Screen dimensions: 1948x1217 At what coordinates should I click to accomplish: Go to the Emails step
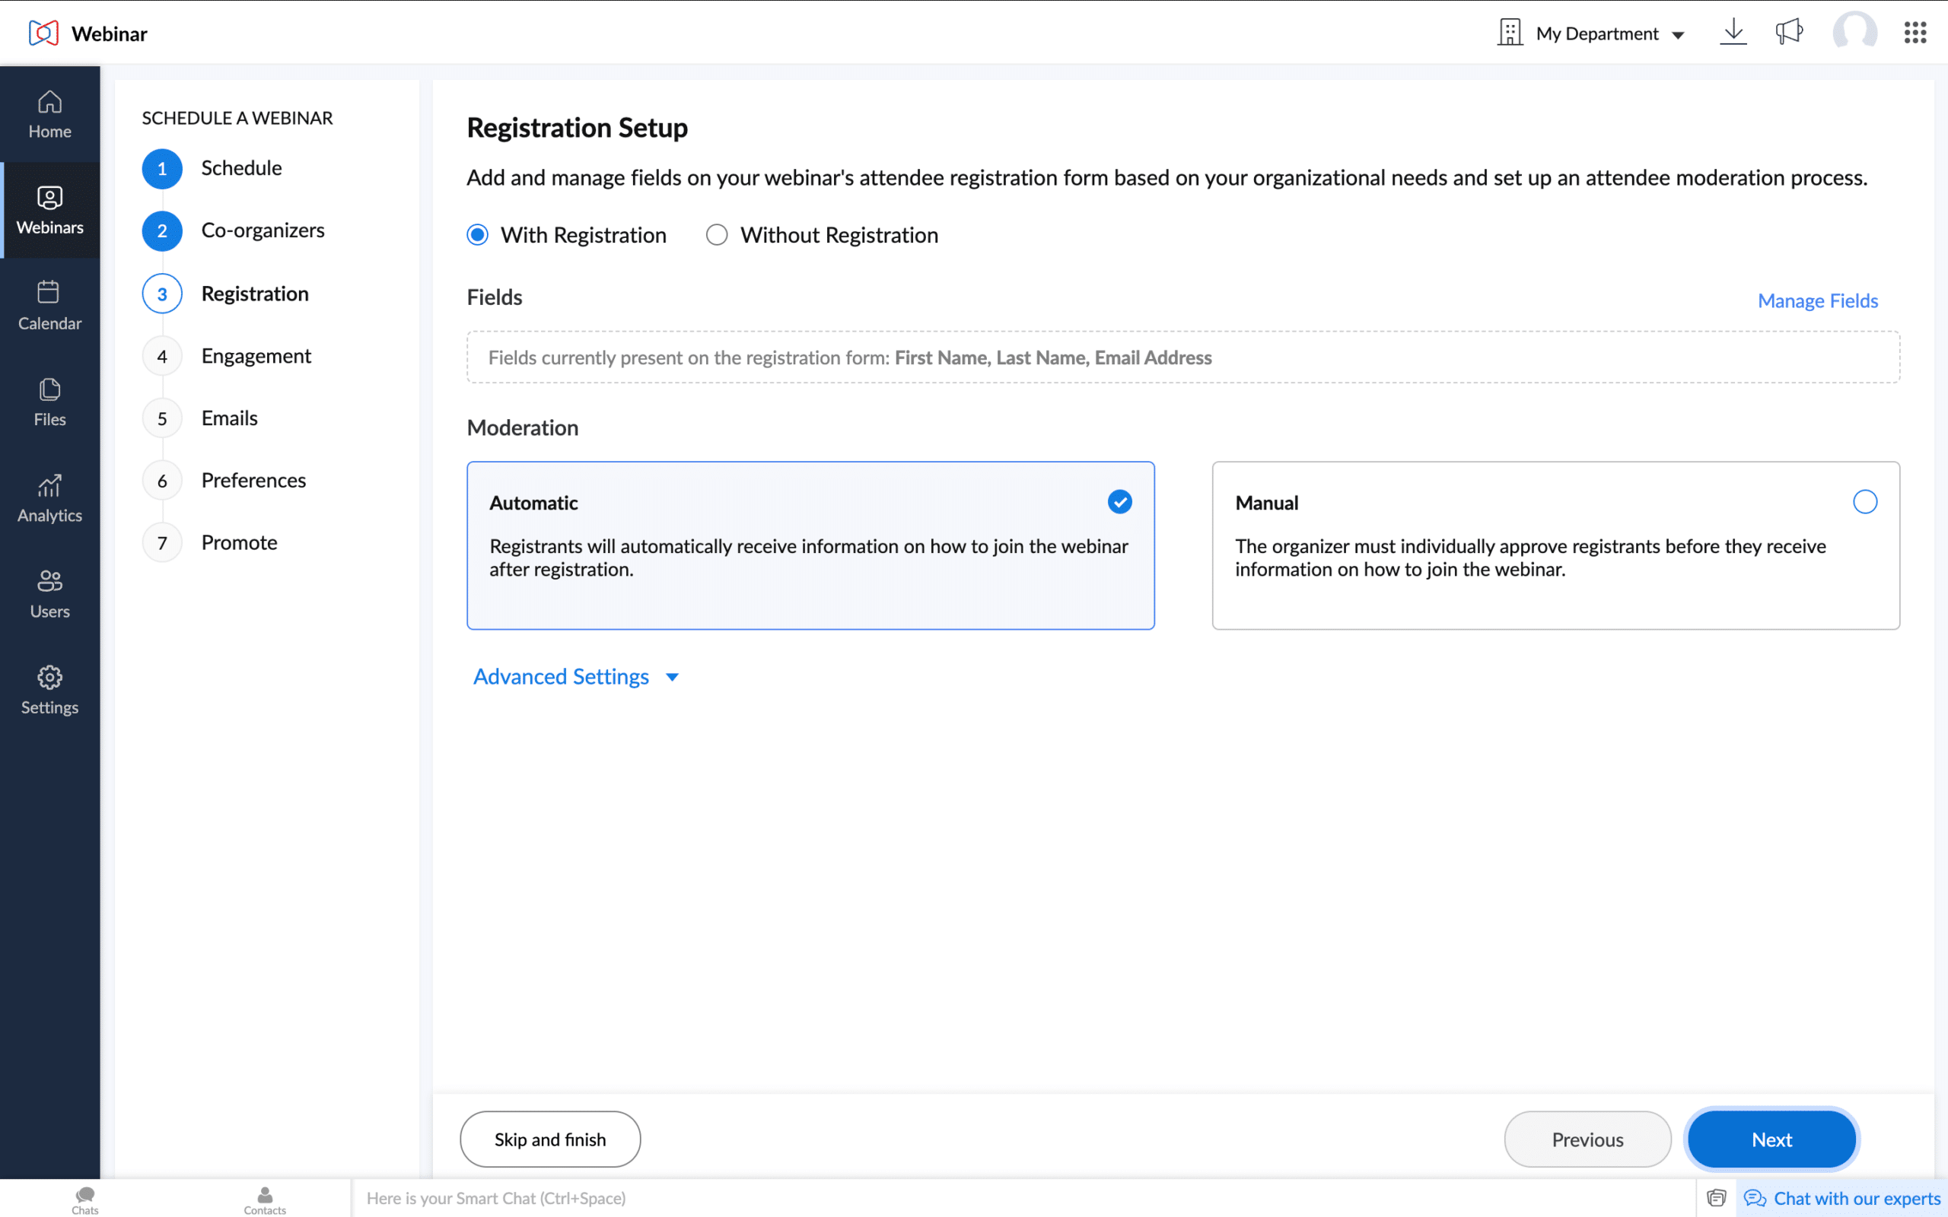click(228, 417)
